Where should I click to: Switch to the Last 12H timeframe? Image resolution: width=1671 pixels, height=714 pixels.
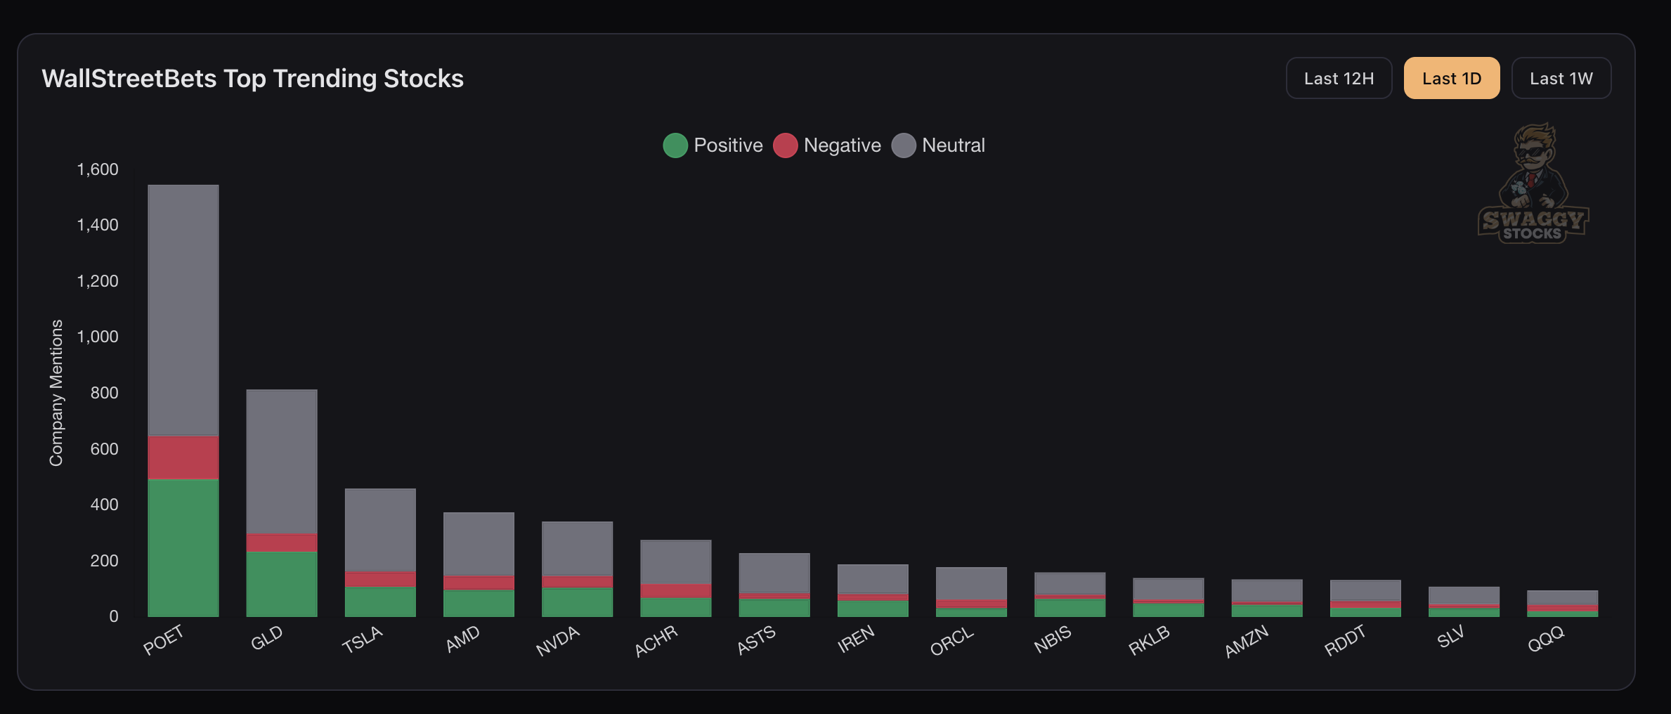point(1339,79)
